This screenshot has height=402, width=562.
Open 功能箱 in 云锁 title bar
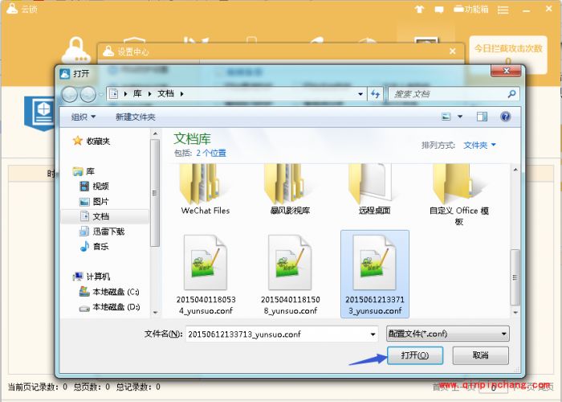tap(471, 9)
